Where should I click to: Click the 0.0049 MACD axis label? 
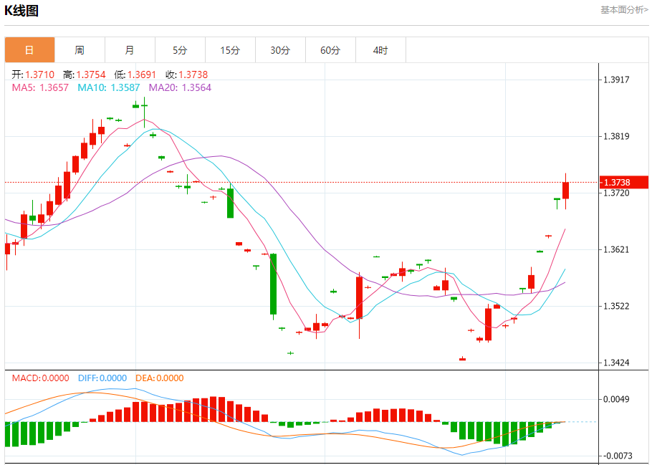(x=616, y=399)
